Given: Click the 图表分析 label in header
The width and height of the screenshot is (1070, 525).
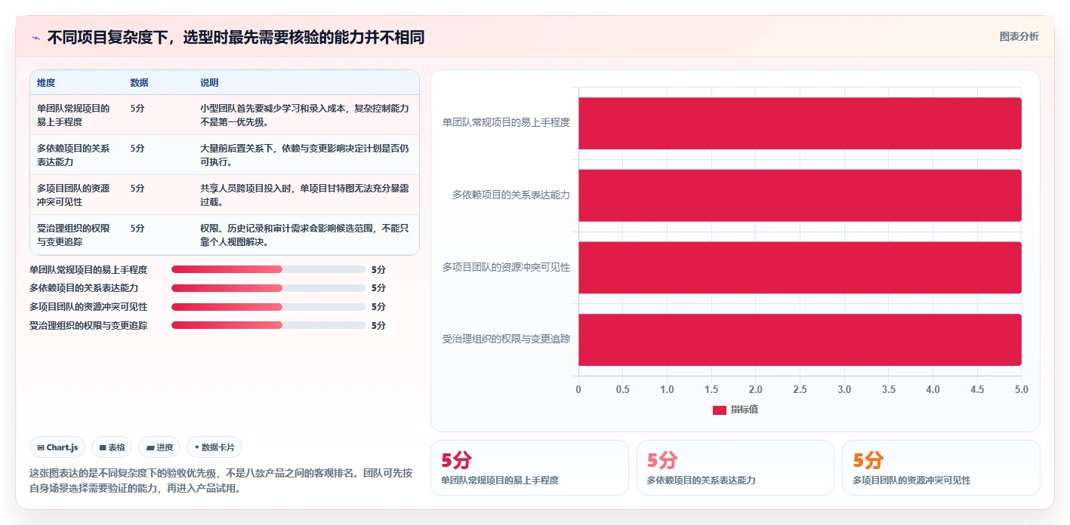Looking at the screenshot, I should (1019, 36).
